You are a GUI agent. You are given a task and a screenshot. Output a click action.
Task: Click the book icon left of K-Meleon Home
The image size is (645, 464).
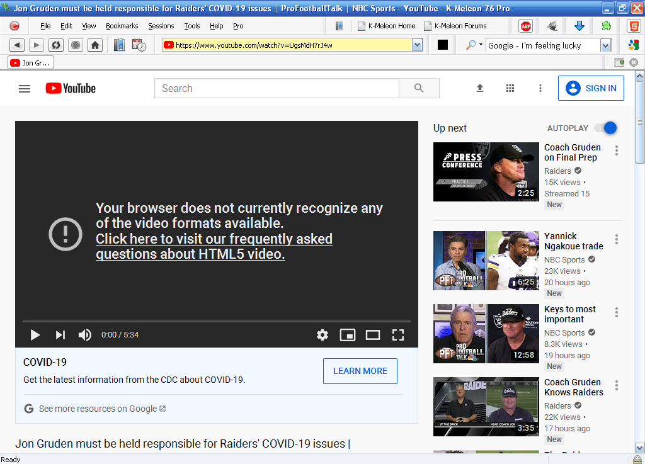[x=339, y=26]
